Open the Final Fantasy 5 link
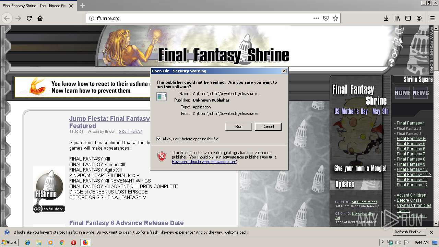The width and height of the screenshot is (439, 247). click(411, 144)
